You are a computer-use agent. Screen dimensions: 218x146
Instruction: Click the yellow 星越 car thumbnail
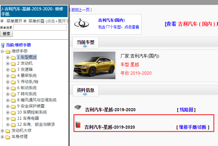[94, 65]
